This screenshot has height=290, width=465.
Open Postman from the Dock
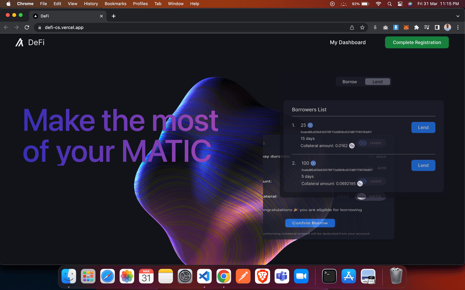coord(243,276)
